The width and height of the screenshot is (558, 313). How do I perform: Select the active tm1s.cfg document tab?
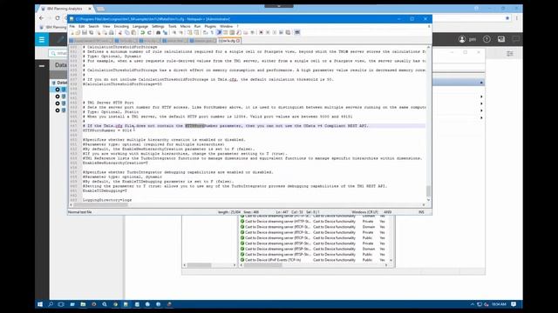[x=228, y=41]
